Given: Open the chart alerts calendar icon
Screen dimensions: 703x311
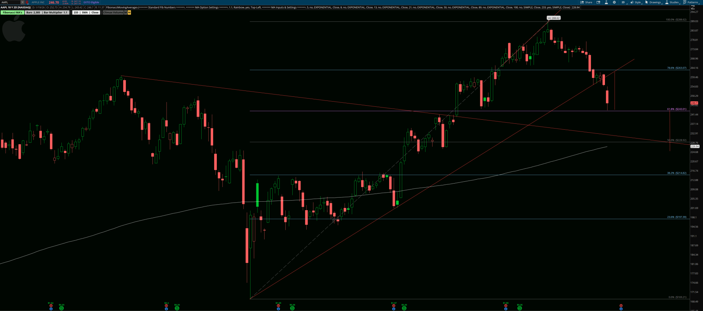Looking at the screenshot, I should pyautogui.click(x=598, y=2).
